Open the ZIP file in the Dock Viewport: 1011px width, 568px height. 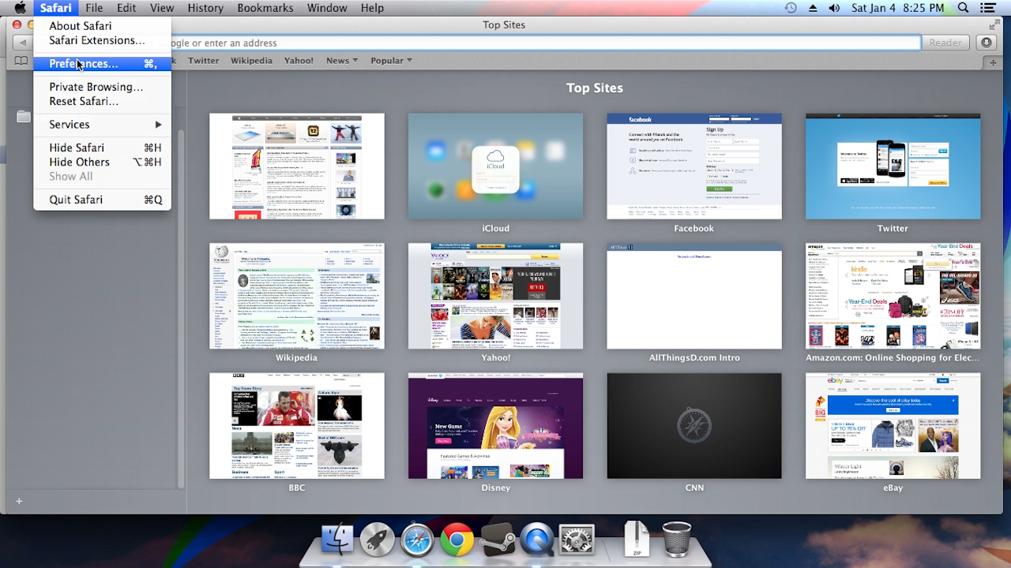[636, 540]
